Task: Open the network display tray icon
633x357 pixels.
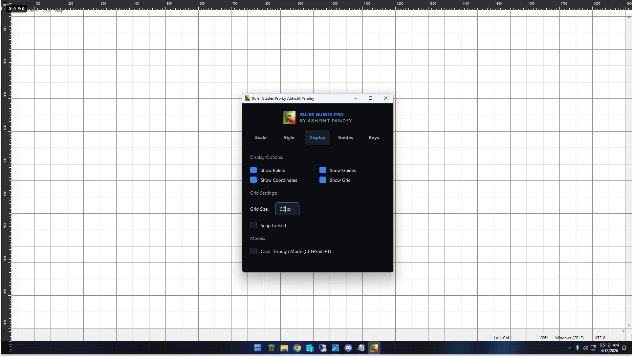Action: [593, 348]
